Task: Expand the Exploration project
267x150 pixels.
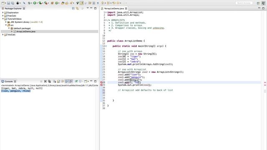Action: coord(3,12)
